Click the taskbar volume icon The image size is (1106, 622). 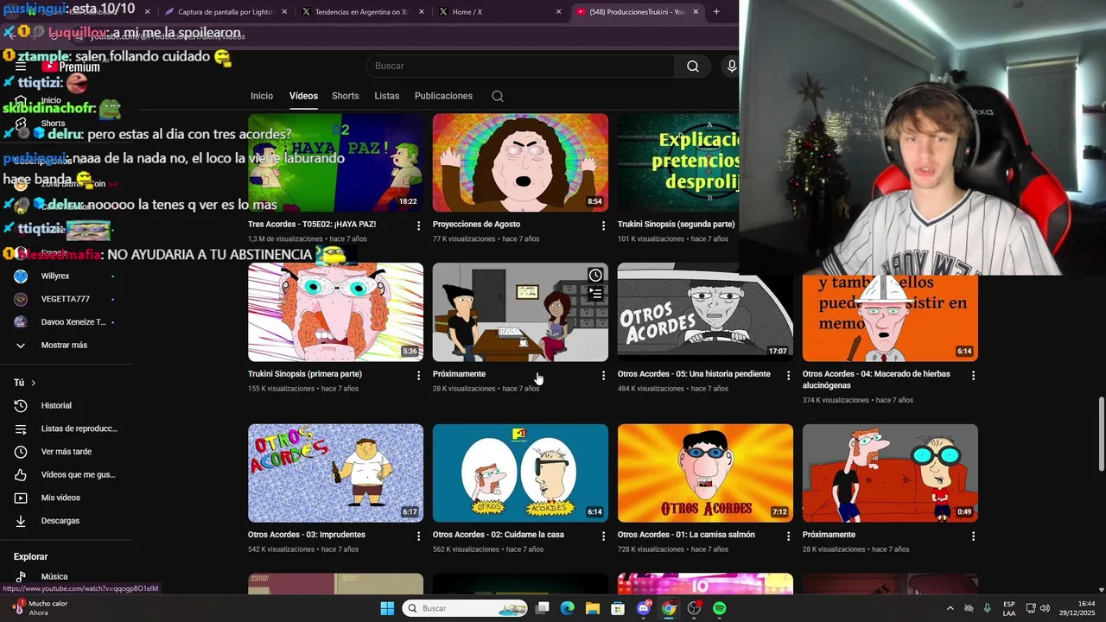click(x=1045, y=608)
